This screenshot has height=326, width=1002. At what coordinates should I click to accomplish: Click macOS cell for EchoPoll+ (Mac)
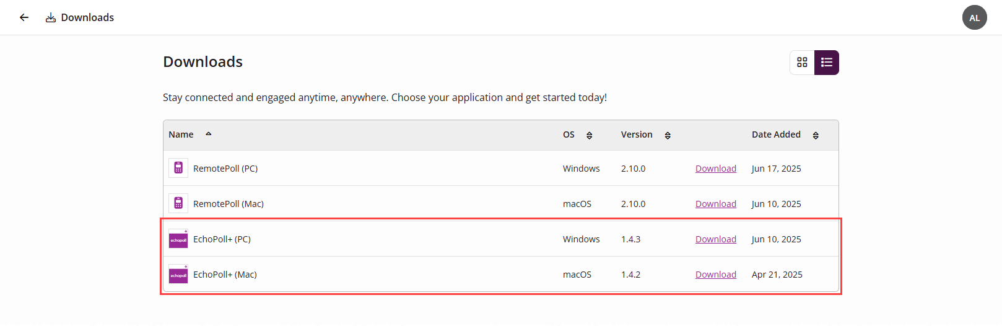click(x=577, y=275)
